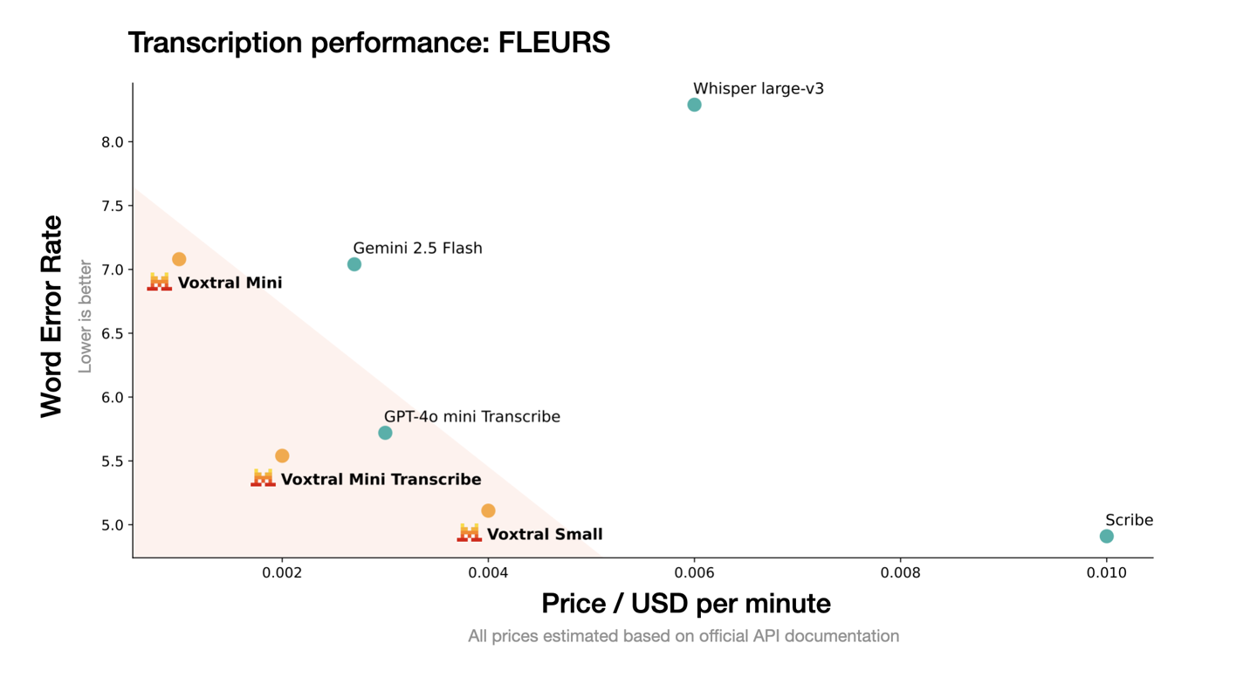1257x677 pixels.
Task: Click the Price / USD per minute axis title
Action: (685, 603)
